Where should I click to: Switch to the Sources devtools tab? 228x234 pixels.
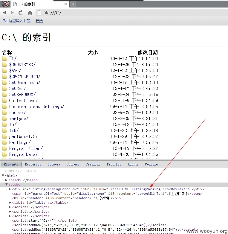point(73,164)
